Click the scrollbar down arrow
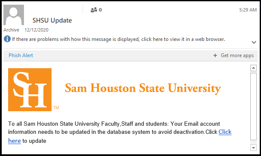Viewport: 261px width, 156px height. (x=253, y=147)
